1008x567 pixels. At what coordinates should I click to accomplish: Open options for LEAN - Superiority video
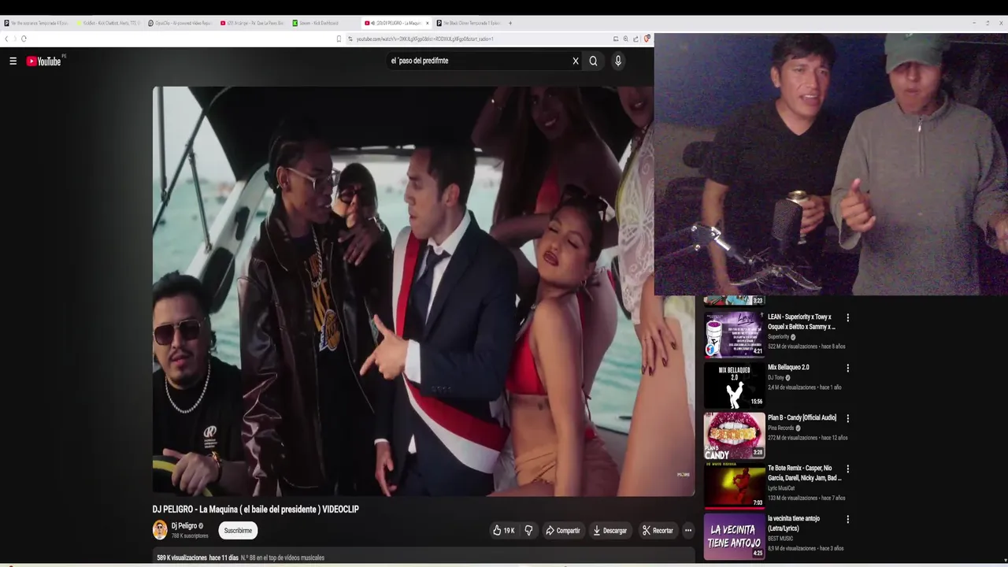[x=847, y=317]
